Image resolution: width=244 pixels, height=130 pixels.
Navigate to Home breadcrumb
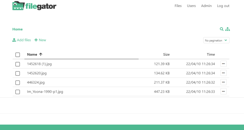17,29
